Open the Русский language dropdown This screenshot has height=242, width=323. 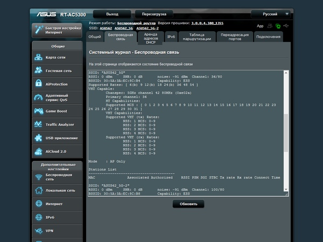[x=272, y=13]
